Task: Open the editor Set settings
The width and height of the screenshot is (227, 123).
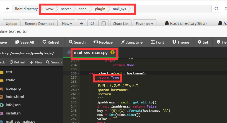Action: pyautogui.click(x=203, y=42)
